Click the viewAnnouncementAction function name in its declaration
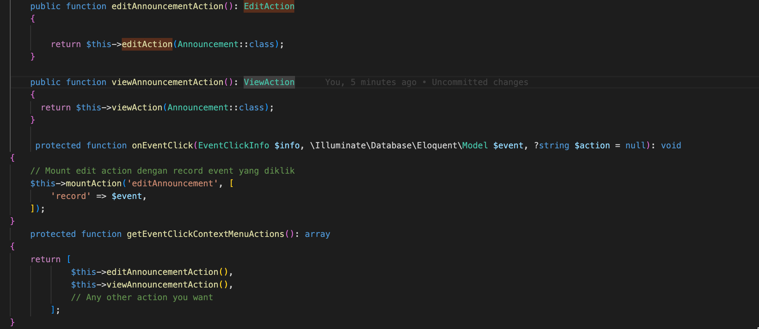The height and width of the screenshot is (329, 759). point(167,82)
